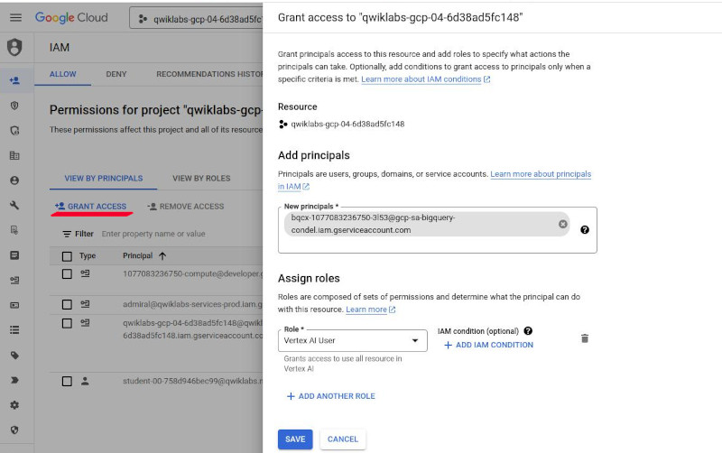Viewport: 722px width, 453px height.
Task: Open the Role dropdown showing Vertex AI User
Action: (x=353, y=341)
